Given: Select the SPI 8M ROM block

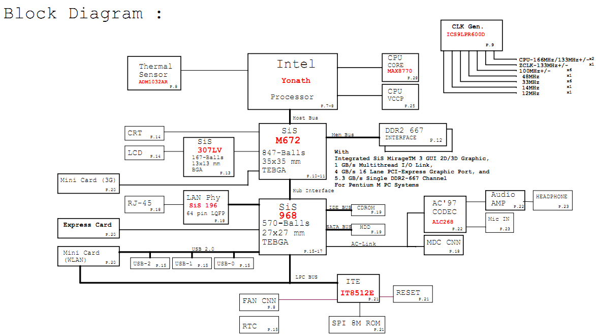Looking at the screenshot, I should [x=357, y=325].
